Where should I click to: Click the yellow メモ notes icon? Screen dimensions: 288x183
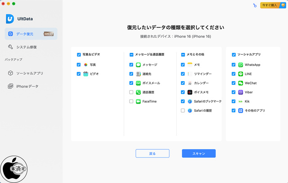click(190, 65)
